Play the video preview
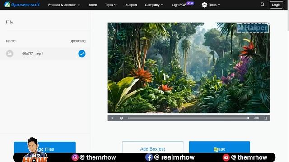 click(x=112, y=118)
